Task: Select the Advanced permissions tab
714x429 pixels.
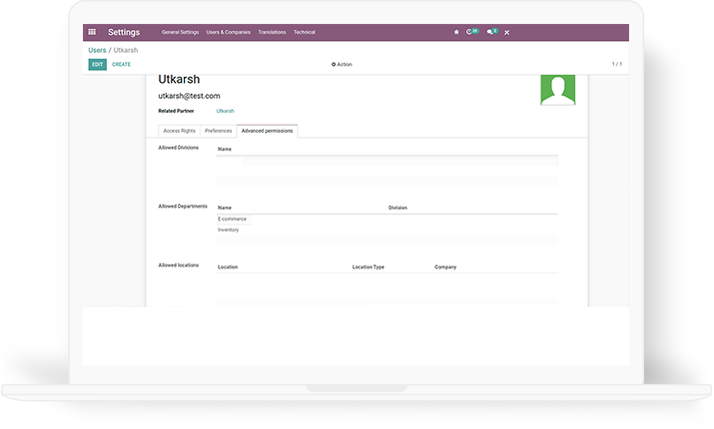Action: (x=268, y=131)
